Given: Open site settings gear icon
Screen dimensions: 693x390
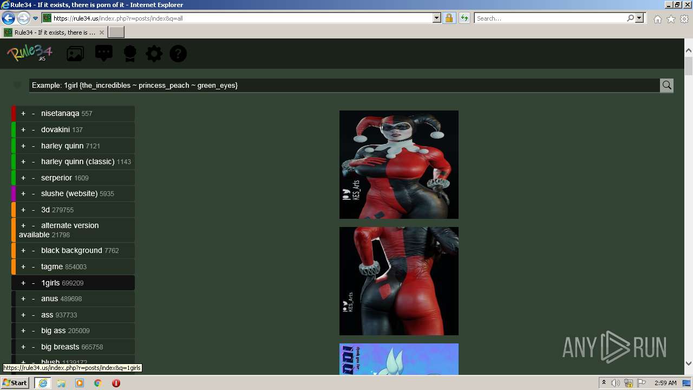Looking at the screenshot, I should click(154, 54).
